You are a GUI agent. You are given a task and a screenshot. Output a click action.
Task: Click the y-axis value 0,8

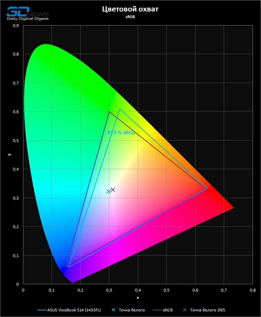pos(16,54)
